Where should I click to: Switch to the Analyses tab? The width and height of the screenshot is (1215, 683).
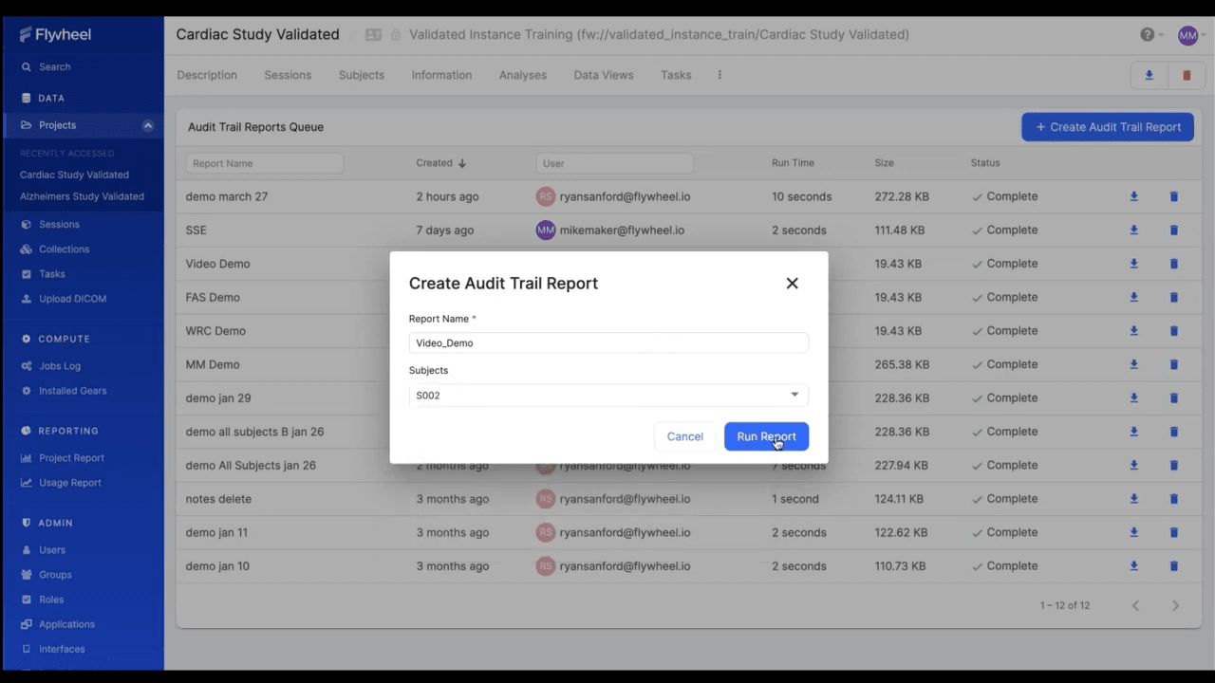522,74
